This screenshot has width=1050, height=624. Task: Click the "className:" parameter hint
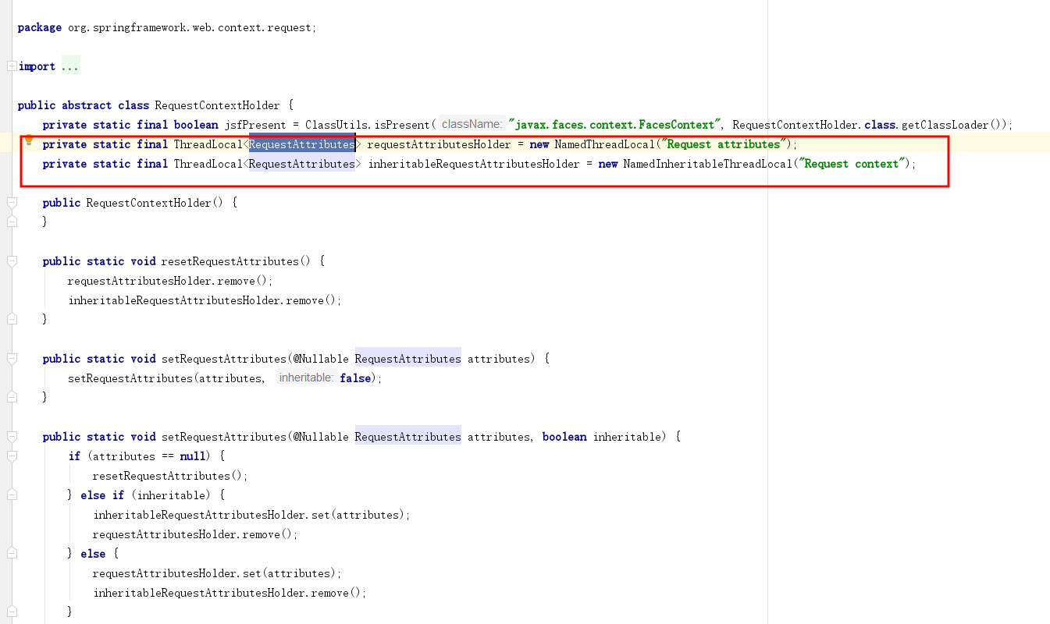(x=472, y=124)
